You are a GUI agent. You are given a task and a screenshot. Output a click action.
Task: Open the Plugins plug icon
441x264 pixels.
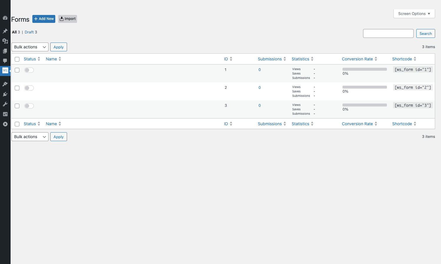(5, 94)
